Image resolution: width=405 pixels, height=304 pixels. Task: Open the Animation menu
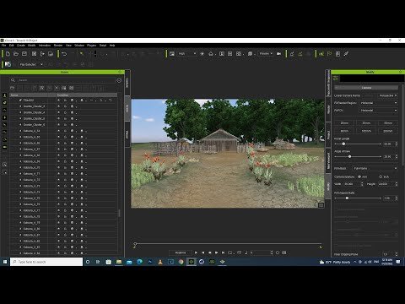click(x=45, y=45)
